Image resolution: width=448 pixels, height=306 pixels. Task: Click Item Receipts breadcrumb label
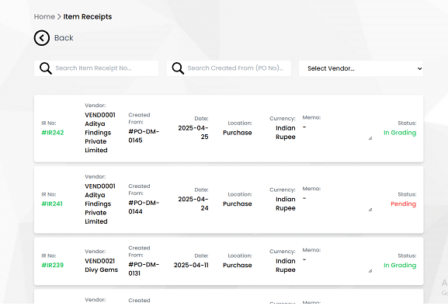(x=88, y=16)
